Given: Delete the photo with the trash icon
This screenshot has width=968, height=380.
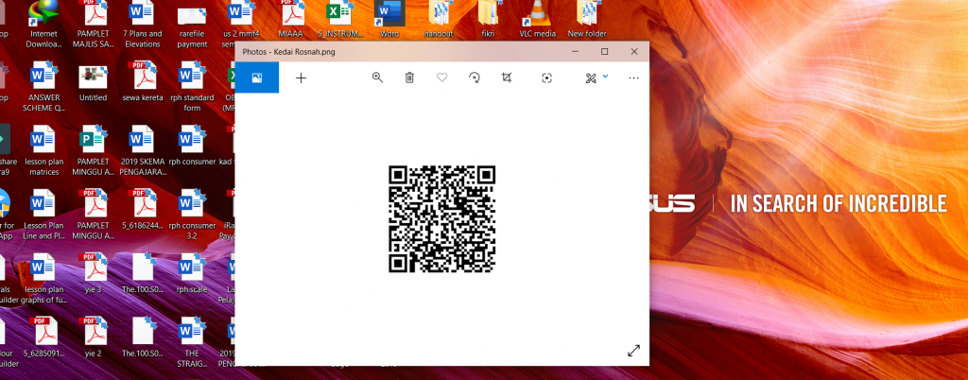Looking at the screenshot, I should (409, 78).
